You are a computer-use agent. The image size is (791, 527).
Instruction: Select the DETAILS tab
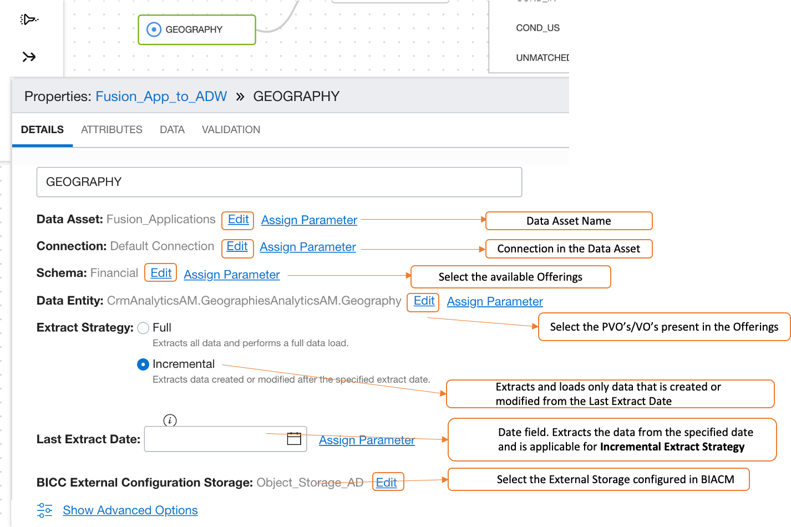pyautogui.click(x=42, y=130)
